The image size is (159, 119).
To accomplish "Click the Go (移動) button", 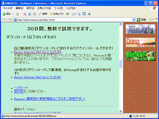I will pos(141,20).
